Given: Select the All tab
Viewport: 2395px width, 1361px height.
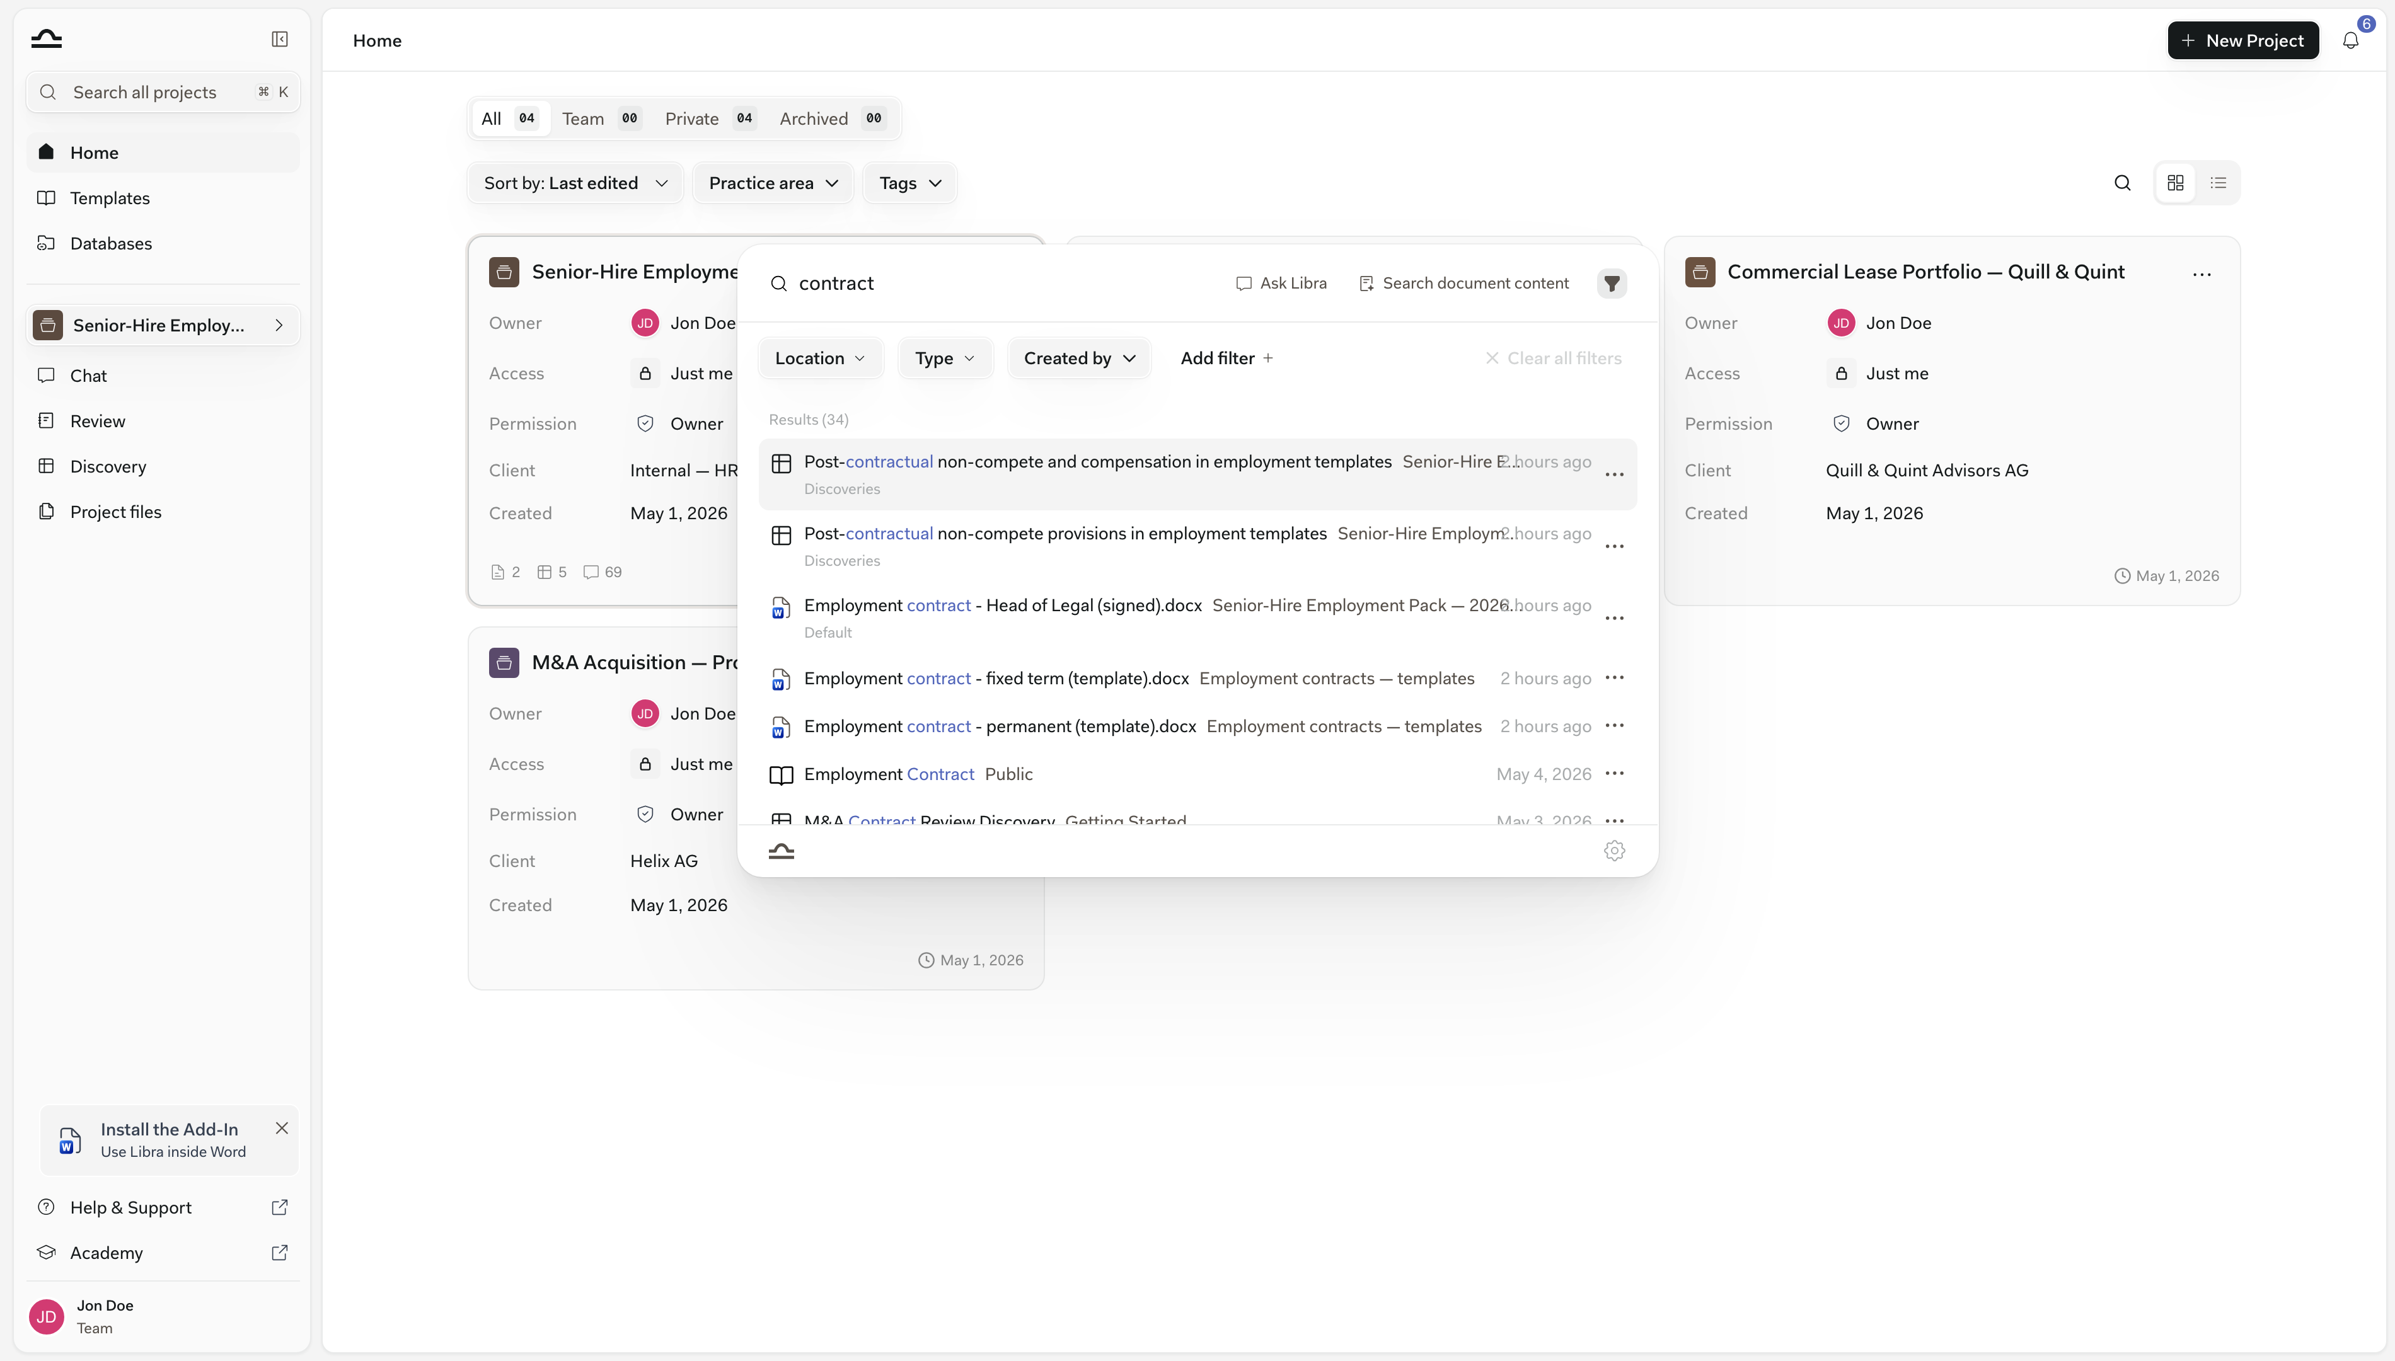Looking at the screenshot, I should coord(509,118).
